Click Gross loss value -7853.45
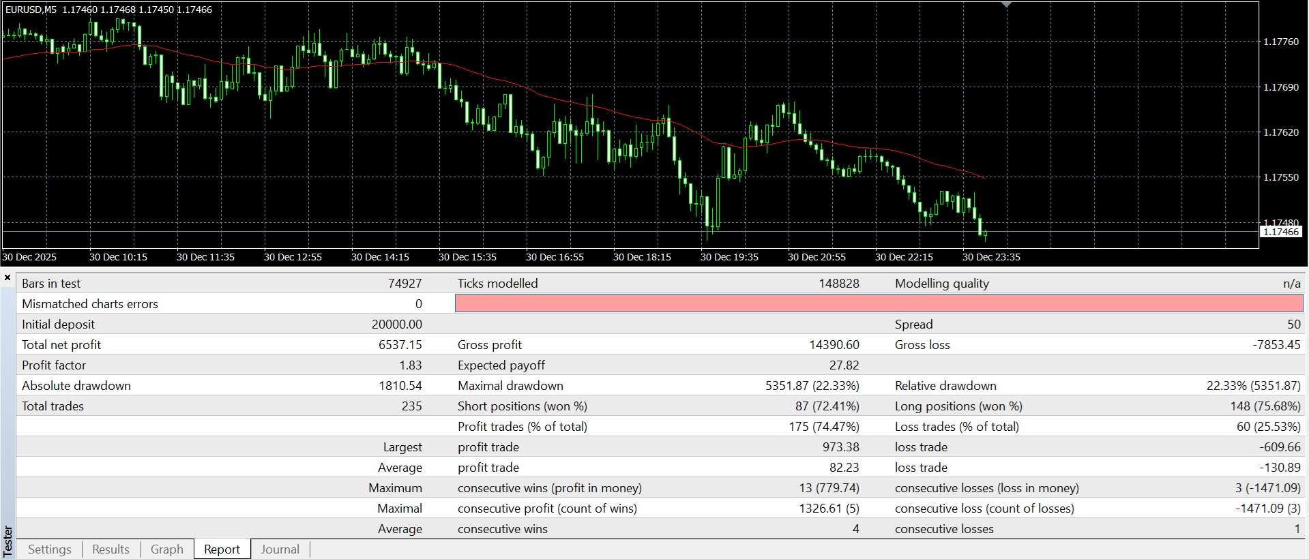 click(x=1276, y=345)
